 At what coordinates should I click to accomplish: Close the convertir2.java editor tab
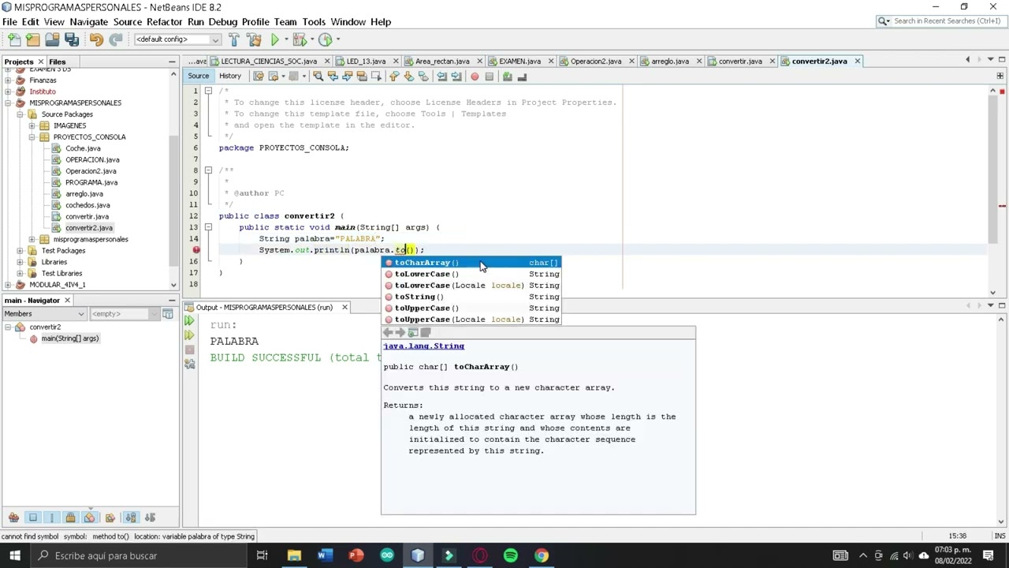pos(857,62)
